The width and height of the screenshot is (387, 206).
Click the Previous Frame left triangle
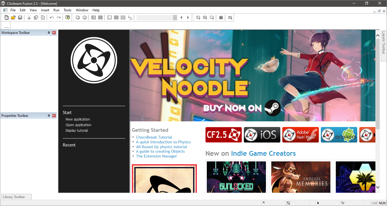[x=181, y=17]
